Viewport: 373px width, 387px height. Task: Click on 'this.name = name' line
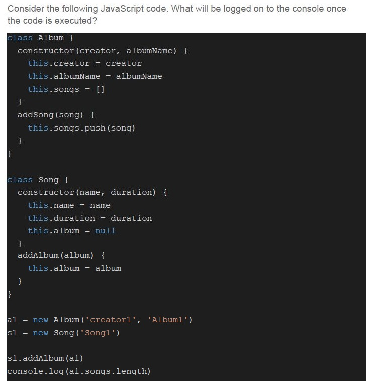pos(69,205)
